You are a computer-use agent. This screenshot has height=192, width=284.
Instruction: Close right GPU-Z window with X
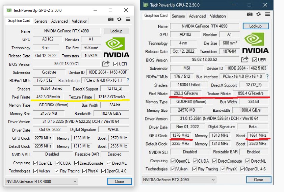[x=265, y=5]
